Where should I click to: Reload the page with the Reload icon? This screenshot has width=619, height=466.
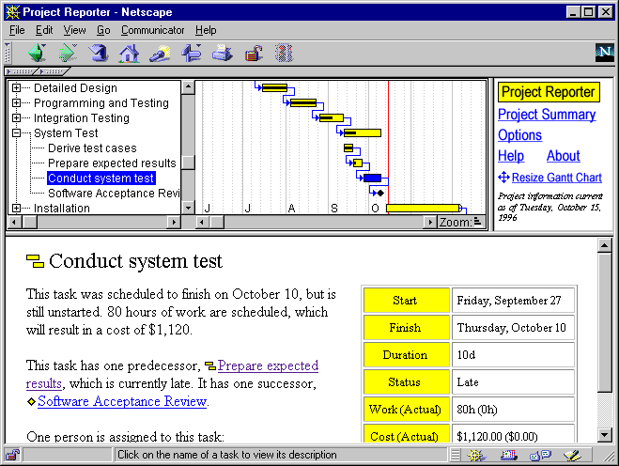(99, 53)
